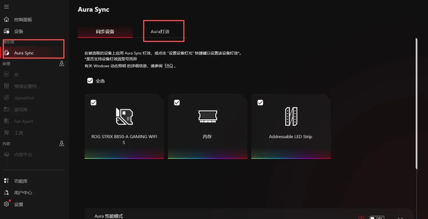428x219 pixels.
Task: Click the vertical scrollbar on the right
Action: tap(417, 103)
